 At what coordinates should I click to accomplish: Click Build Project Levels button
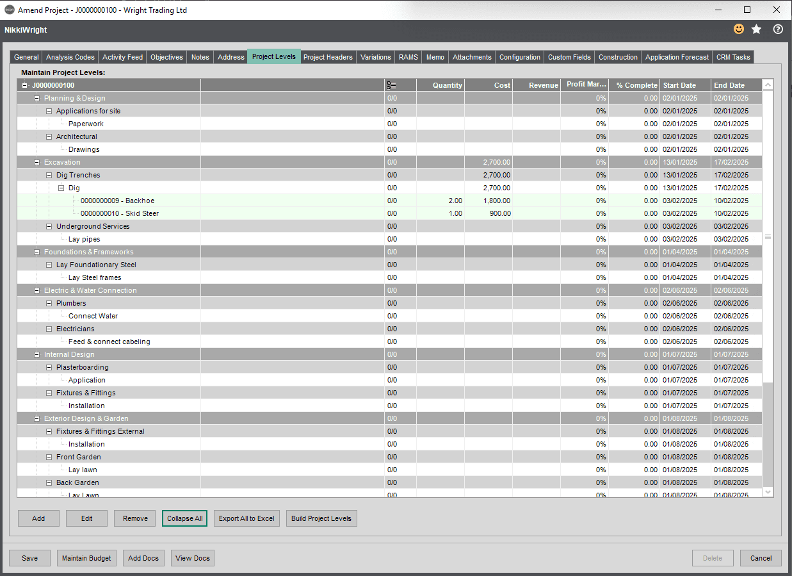321,518
